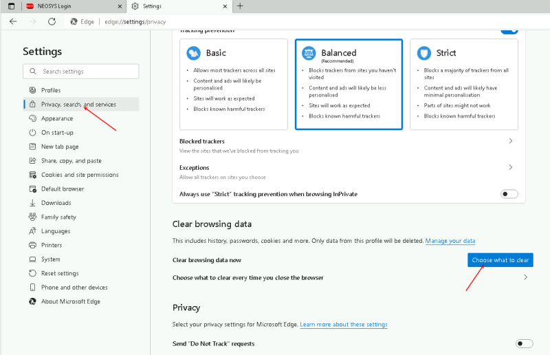The height and width of the screenshot is (355, 550).
Task: Click the Languages icon
Action: [32, 231]
